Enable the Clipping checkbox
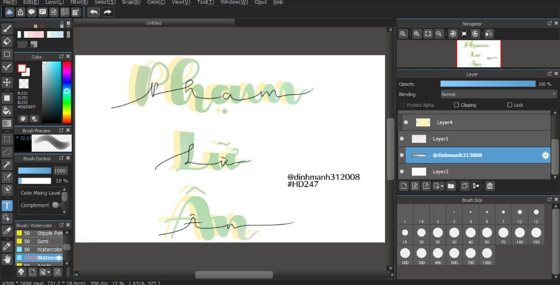 tap(457, 105)
